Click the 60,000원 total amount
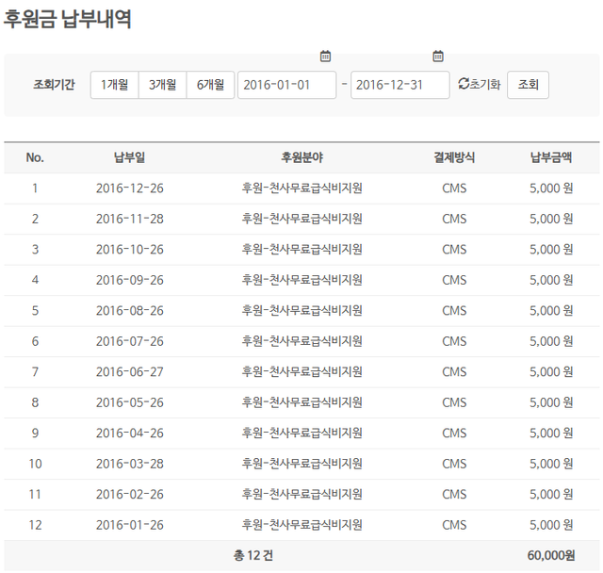This screenshot has height=573, width=603. coord(551,556)
